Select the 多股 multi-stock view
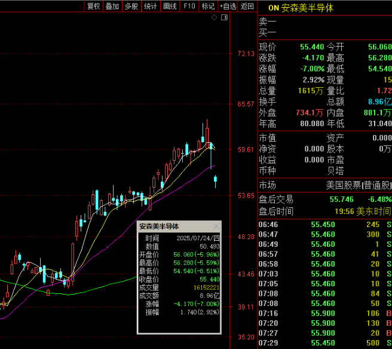This screenshot has width=392, height=349. (x=131, y=6)
